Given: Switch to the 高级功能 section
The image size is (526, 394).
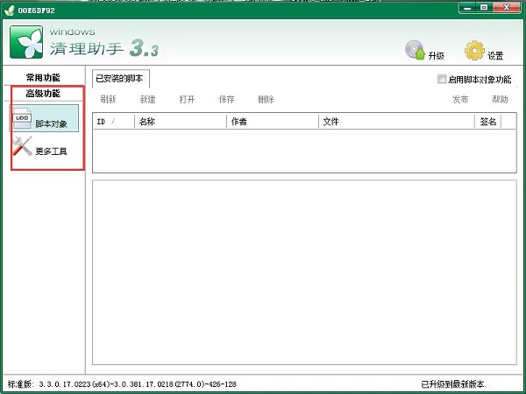Looking at the screenshot, I should pos(43,94).
